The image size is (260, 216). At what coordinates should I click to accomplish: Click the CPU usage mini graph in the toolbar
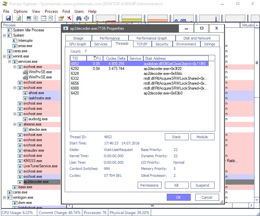pos(106,18)
